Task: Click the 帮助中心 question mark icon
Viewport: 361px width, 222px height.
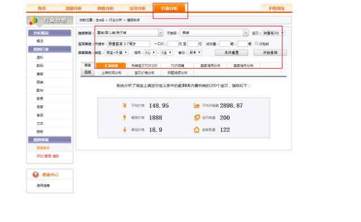Action: pyautogui.click(x=36, y=175)
